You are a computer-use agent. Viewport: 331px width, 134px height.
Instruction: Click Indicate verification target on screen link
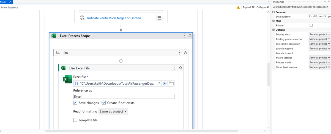(x=114, y=18)
